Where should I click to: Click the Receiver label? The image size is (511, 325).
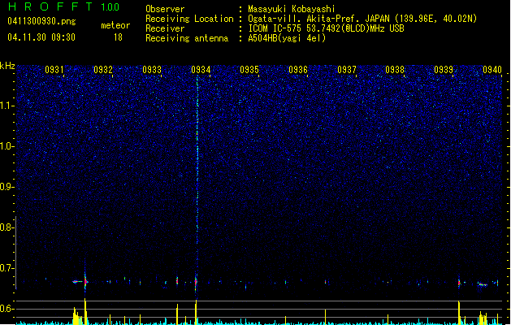(165, 28)
